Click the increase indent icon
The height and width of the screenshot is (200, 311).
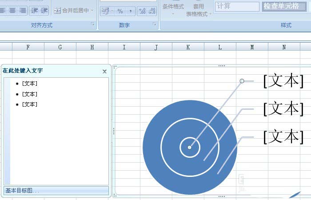tap(44, 10)
